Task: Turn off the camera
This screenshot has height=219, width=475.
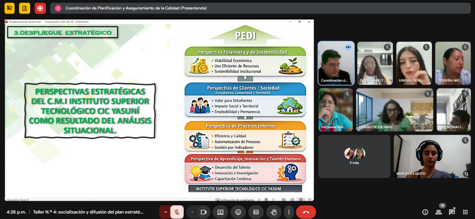Action: (x=204, y=212)
